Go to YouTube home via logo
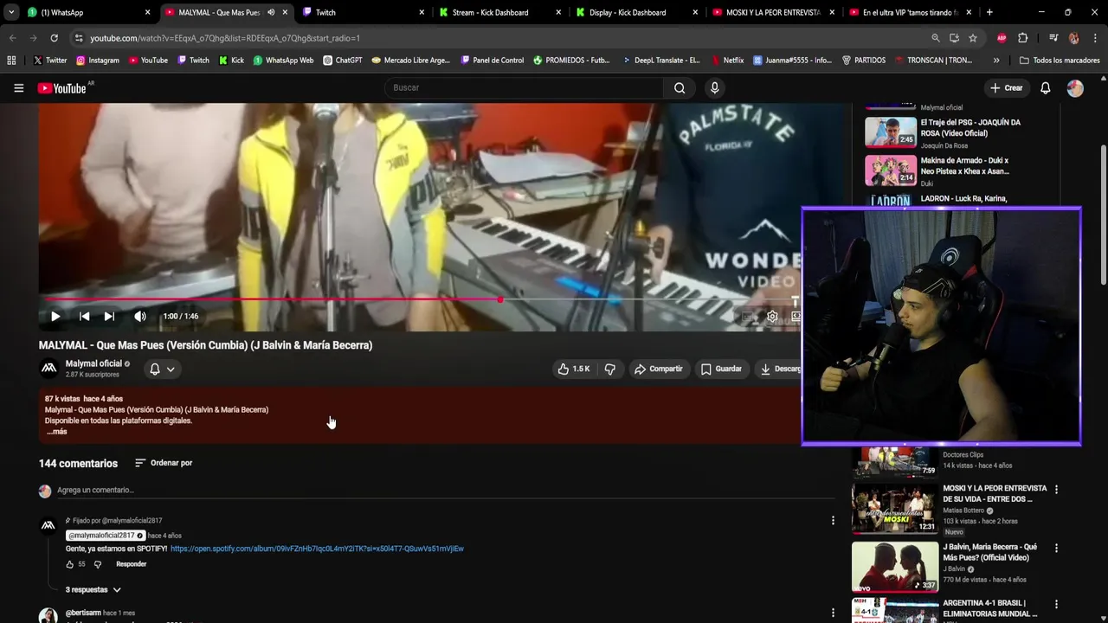This screenshot has width=1108, height=623. tap(62, 88)
